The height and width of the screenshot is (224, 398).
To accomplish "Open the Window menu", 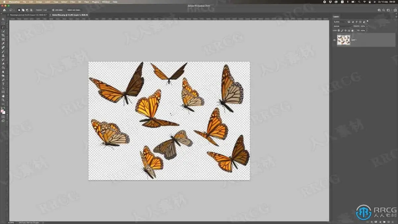I will pyautogui.click(x=106, y=2).
